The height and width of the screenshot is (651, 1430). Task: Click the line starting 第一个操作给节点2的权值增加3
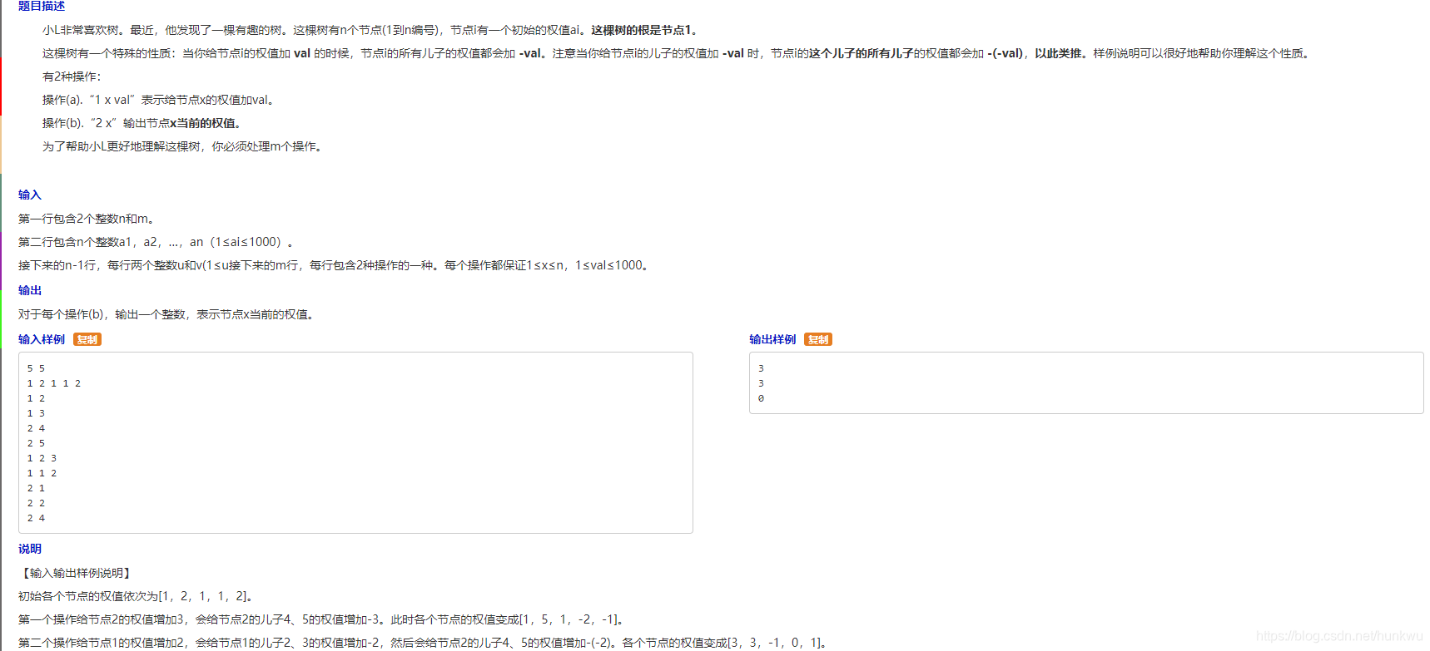pos(322,619)
